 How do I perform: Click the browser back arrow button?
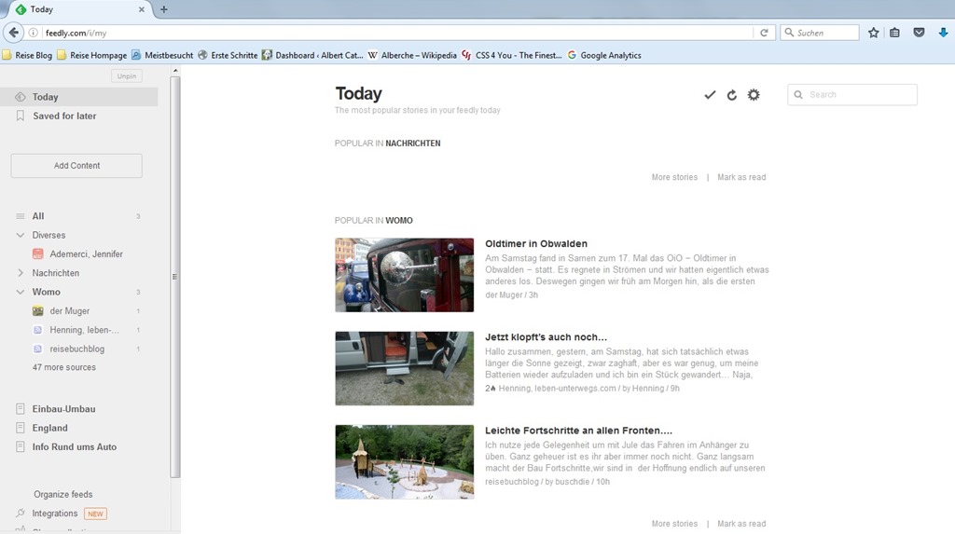tap(13, 33)
